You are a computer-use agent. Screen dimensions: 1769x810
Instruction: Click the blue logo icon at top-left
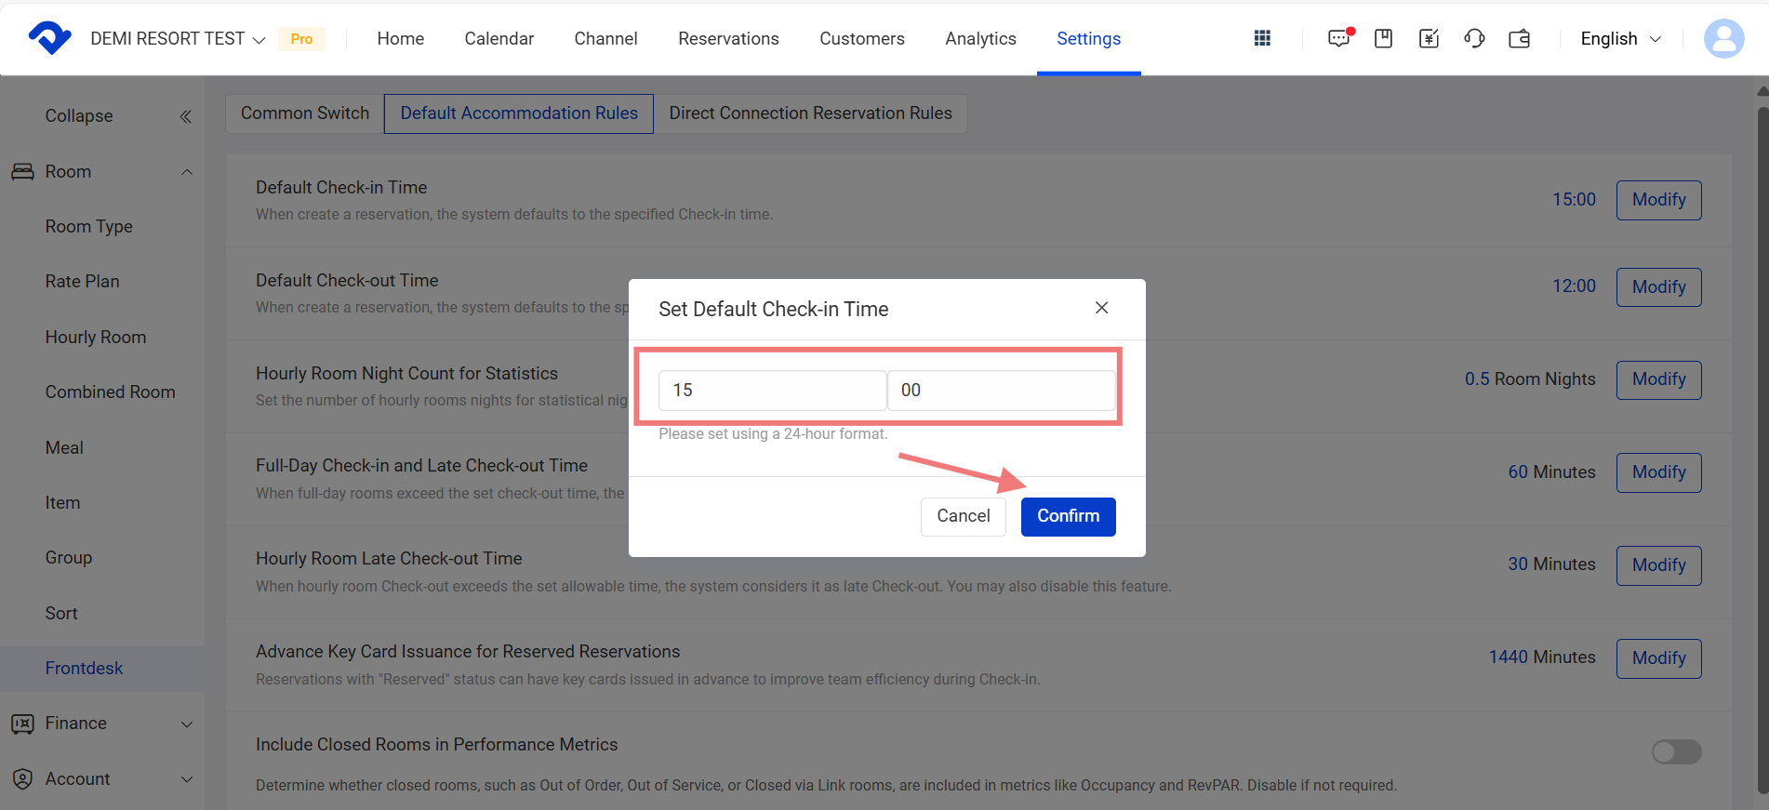pyautogui.click(x=49, y=38)
